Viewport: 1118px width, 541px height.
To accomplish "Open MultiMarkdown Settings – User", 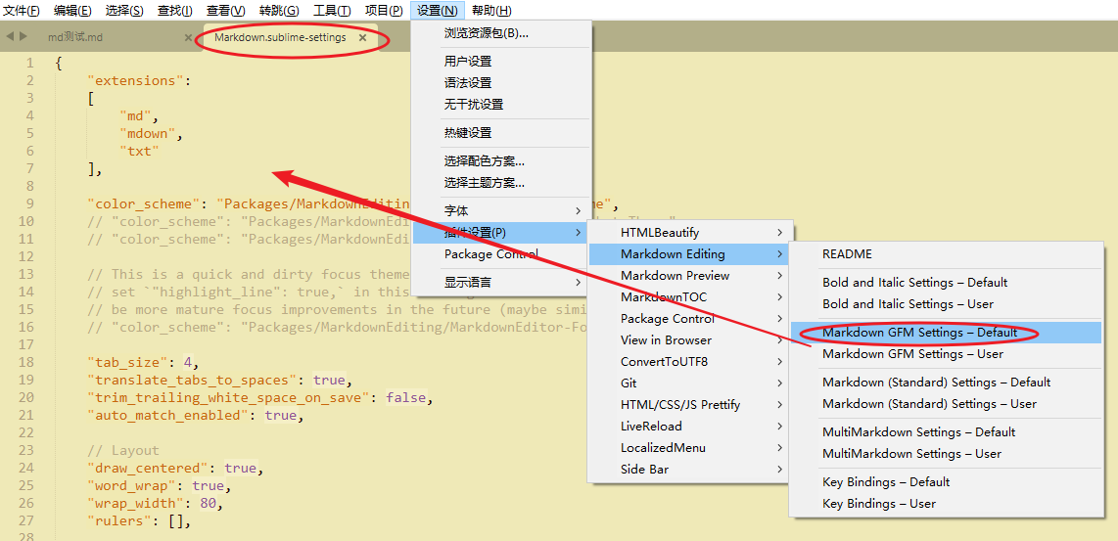I will [x=946, y=453].
